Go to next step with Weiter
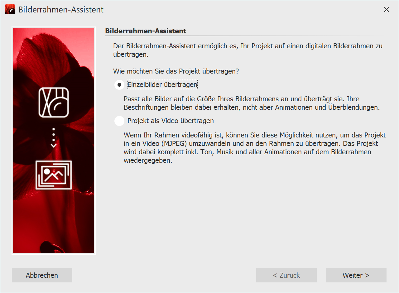Viewport: 399px width, 293px height. 356,275
